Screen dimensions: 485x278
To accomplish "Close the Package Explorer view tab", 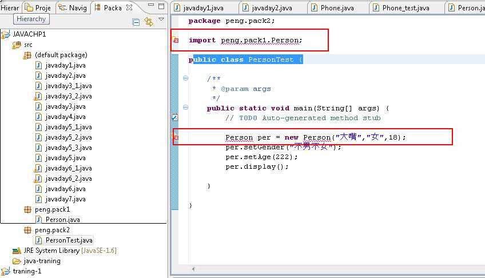I will (129, 7).
